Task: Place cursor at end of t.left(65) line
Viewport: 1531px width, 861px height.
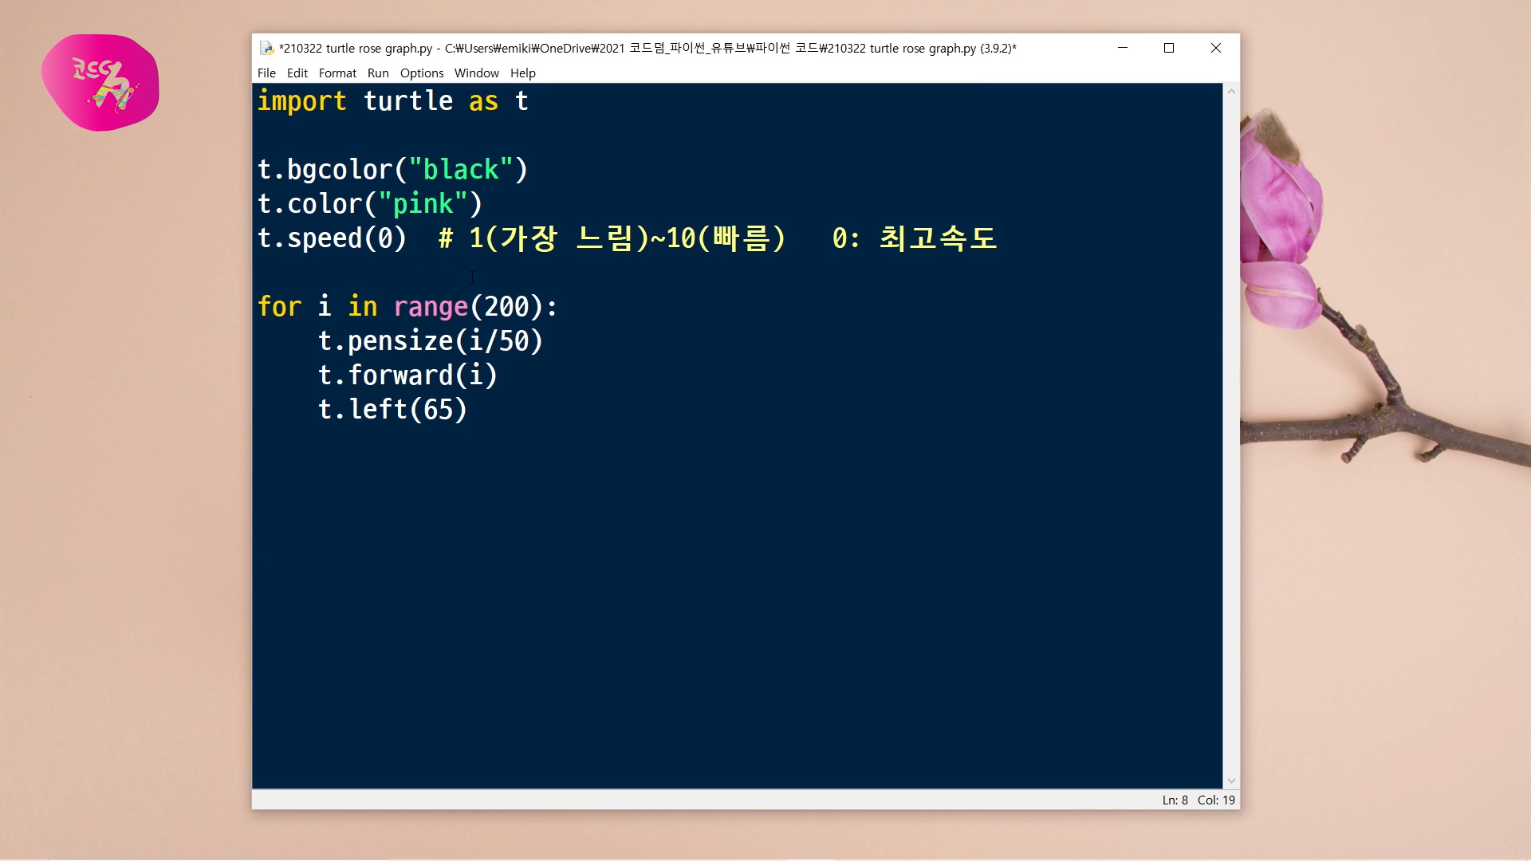Action: [469, 410]
